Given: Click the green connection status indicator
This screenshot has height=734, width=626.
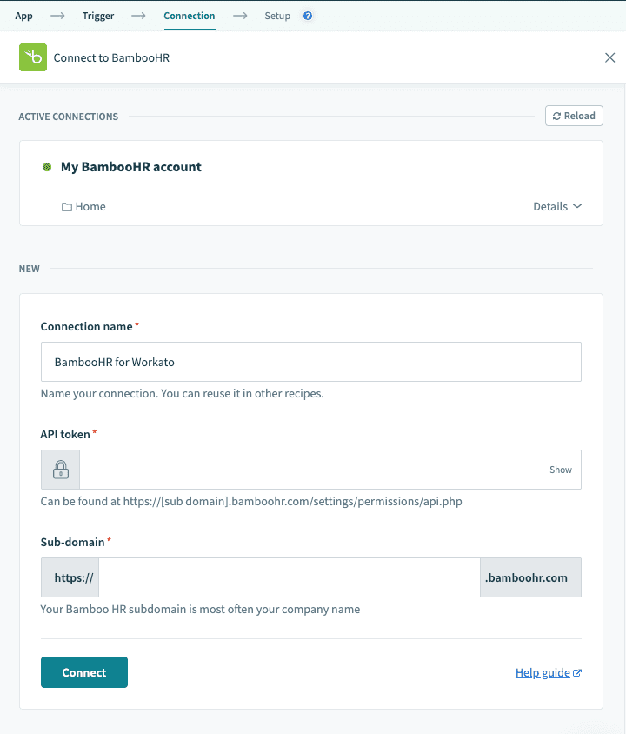Looking at the screenshot, I should pos(47,166).
